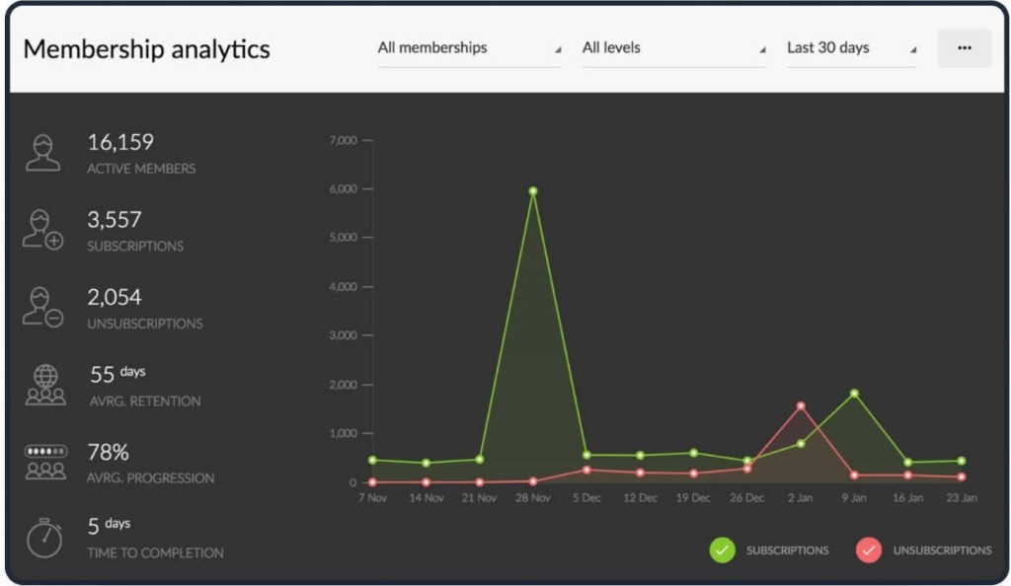Click the 7 Nov subscriptions data point
The height and width of the screenshot is (586, 1011).
(372, 460)
